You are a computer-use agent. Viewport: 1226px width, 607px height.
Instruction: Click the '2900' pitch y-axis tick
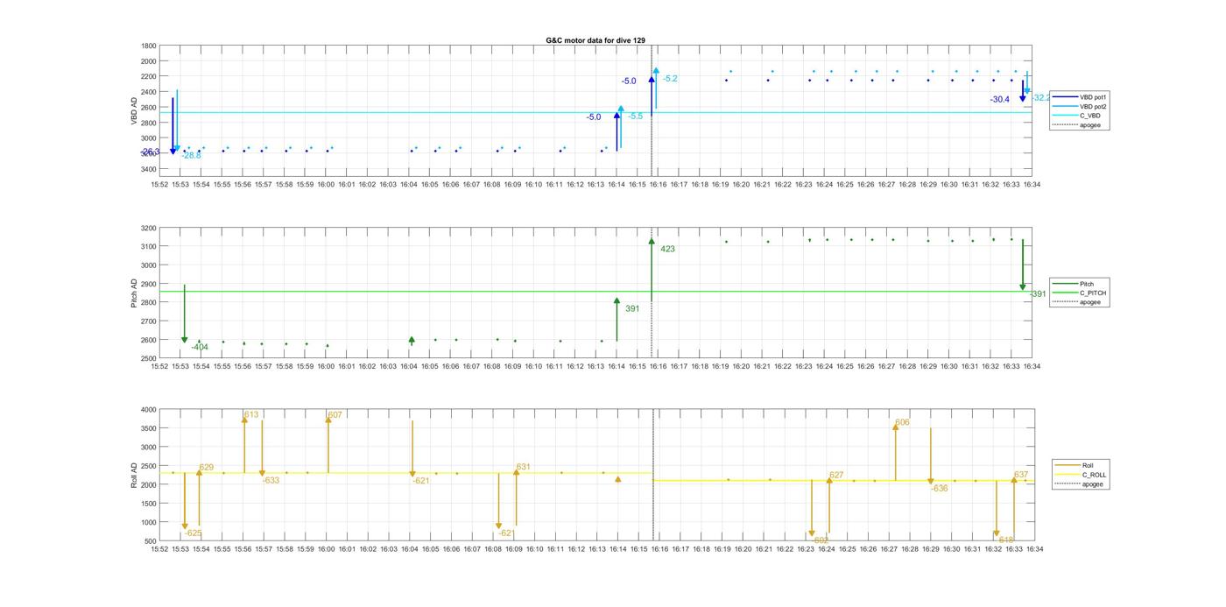click(x=149, y=284)
